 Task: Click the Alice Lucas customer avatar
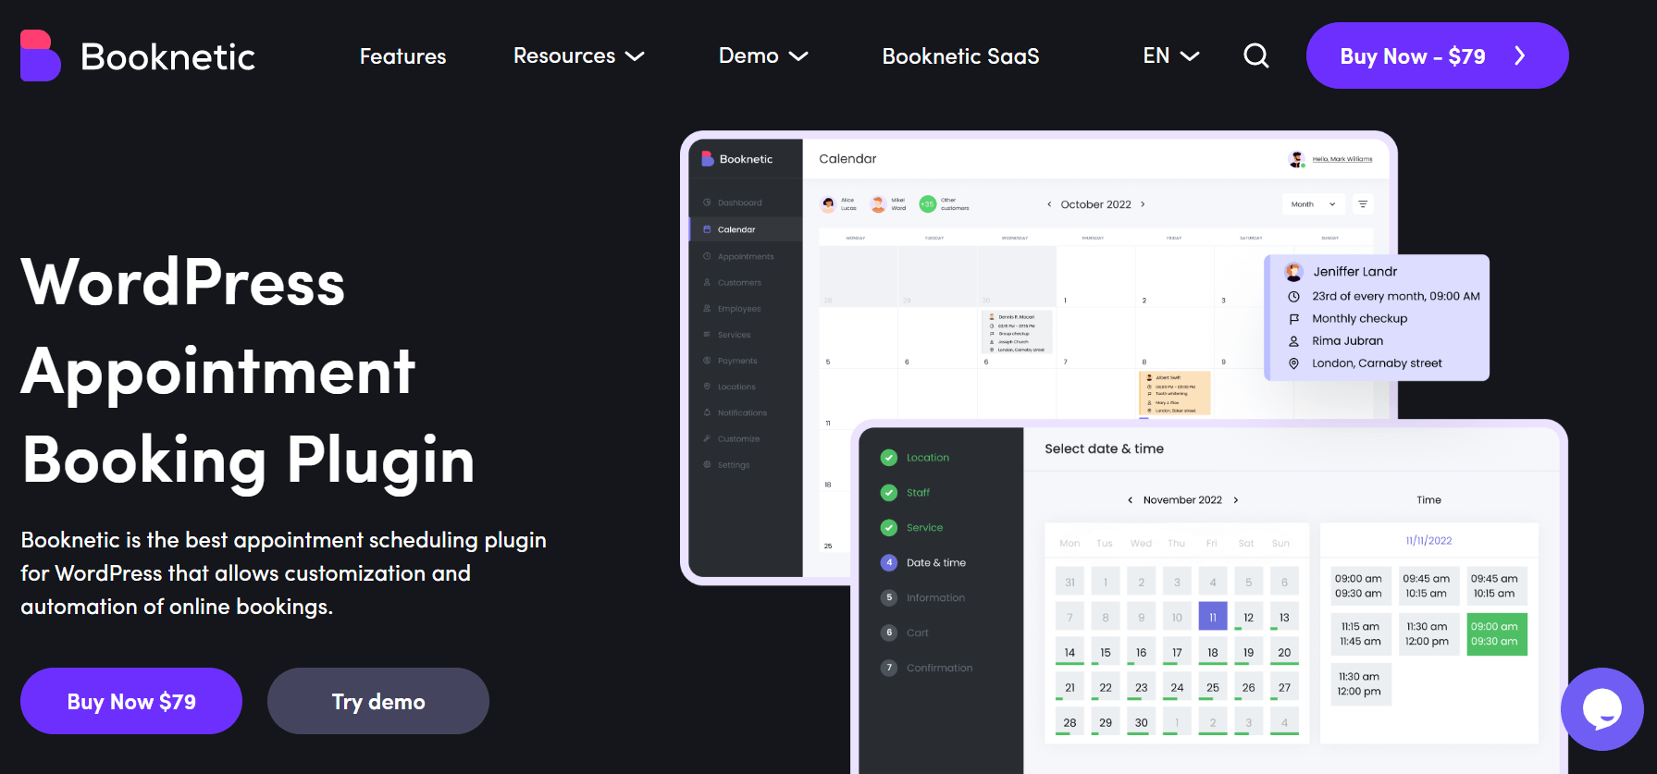click(x=828, y=204)
